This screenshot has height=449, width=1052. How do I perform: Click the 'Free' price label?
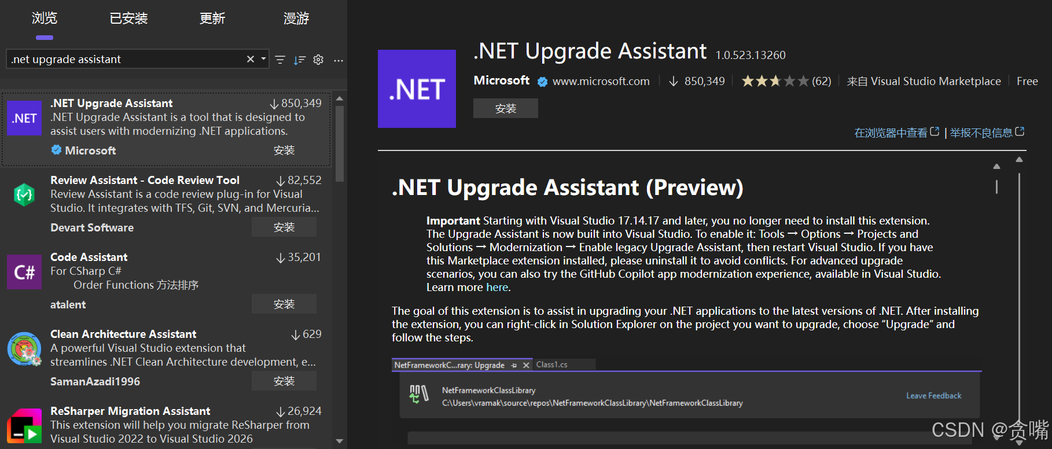1027,81
